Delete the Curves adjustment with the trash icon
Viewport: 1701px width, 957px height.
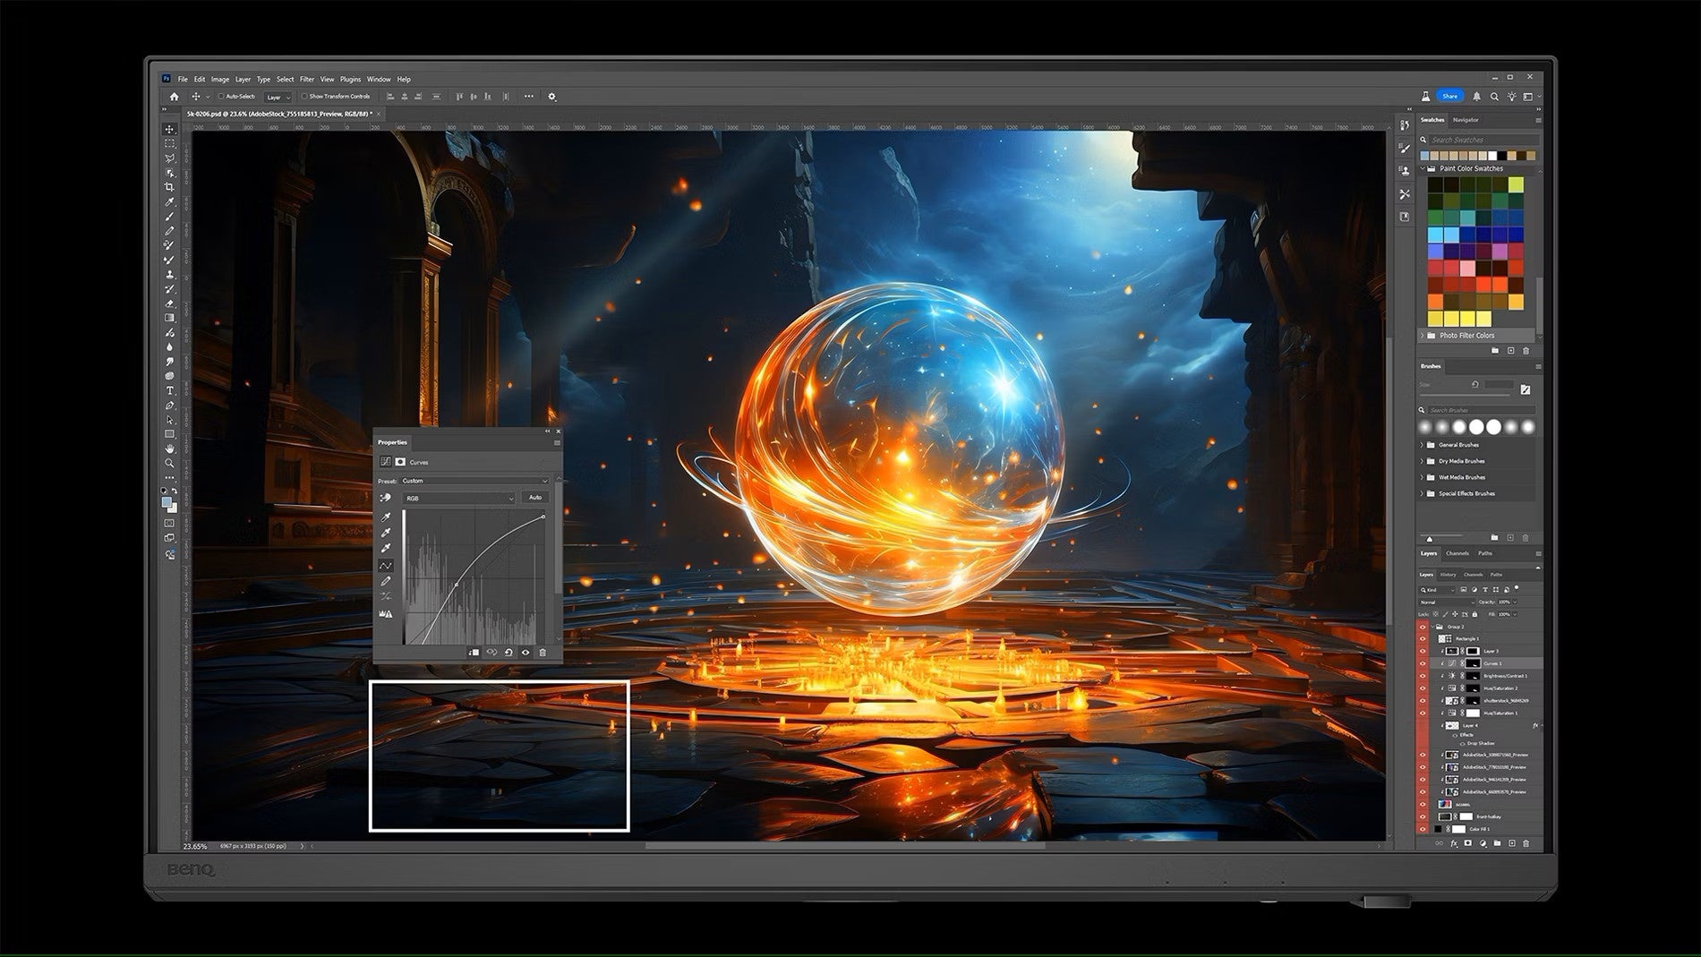(x=543, y=653)
